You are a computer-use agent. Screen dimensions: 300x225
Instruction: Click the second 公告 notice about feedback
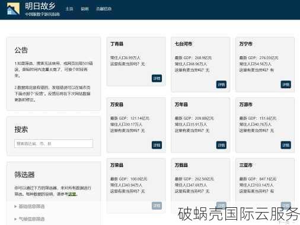(x=52, y=94)
